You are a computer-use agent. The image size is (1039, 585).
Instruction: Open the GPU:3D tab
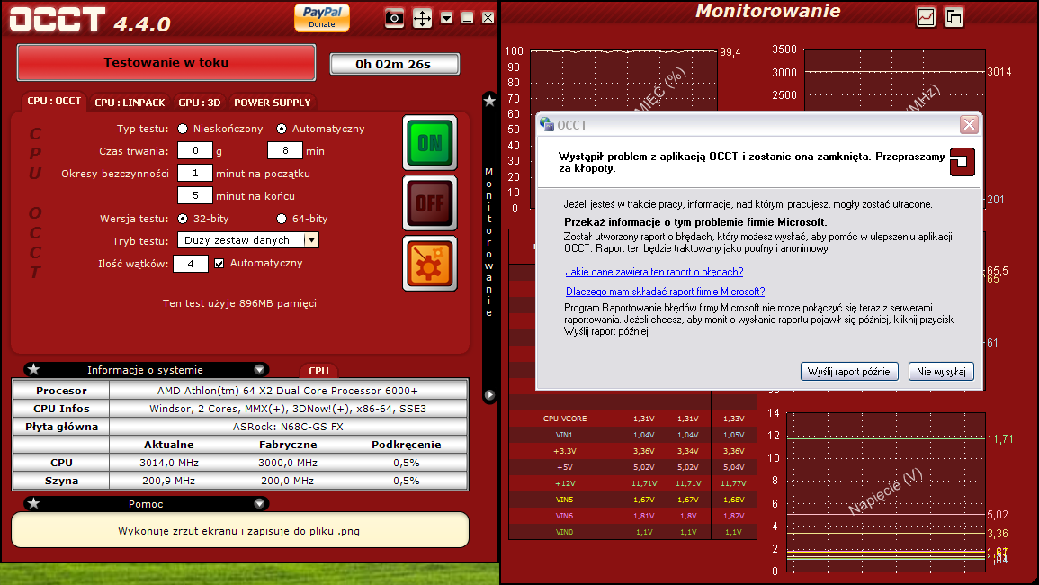(200, 103)
